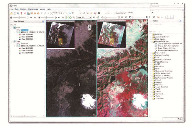Click the Layer Manager panel pin icon

pos(43,21)
